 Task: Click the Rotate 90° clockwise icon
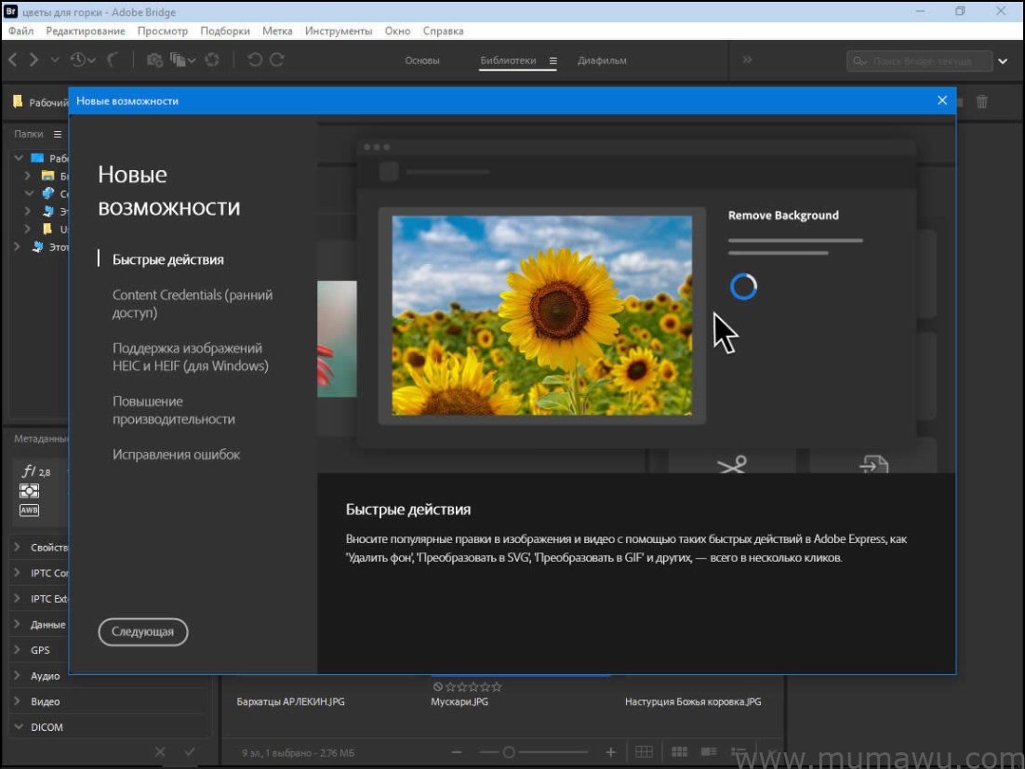pos(277,60)
